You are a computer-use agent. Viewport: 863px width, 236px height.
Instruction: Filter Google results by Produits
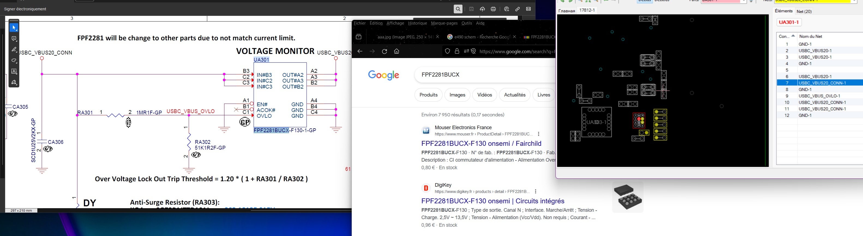(x=428, y=95)
